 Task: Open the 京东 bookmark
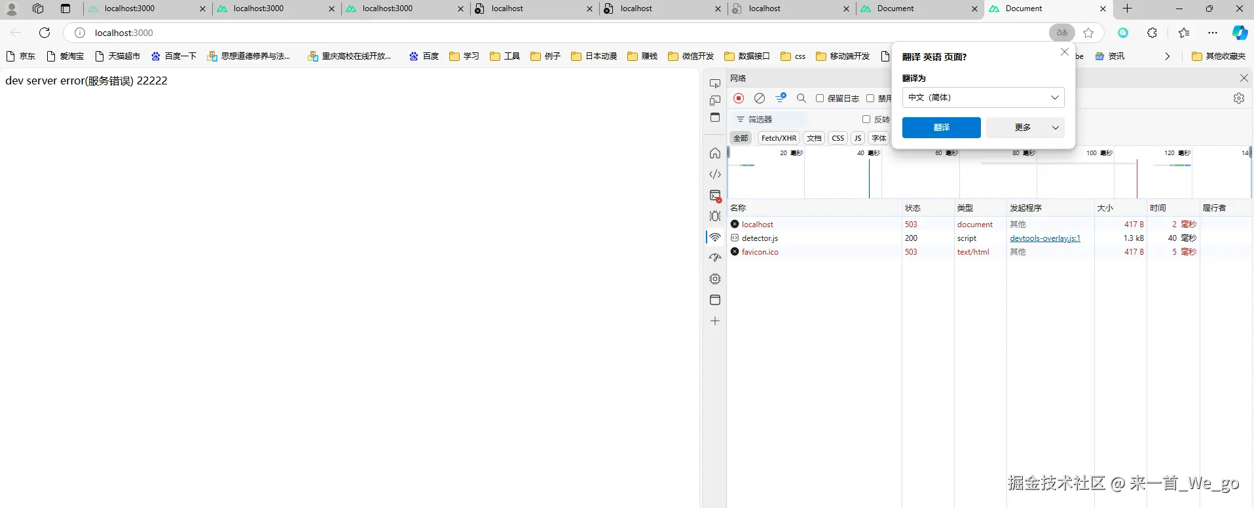coord(20,56)
